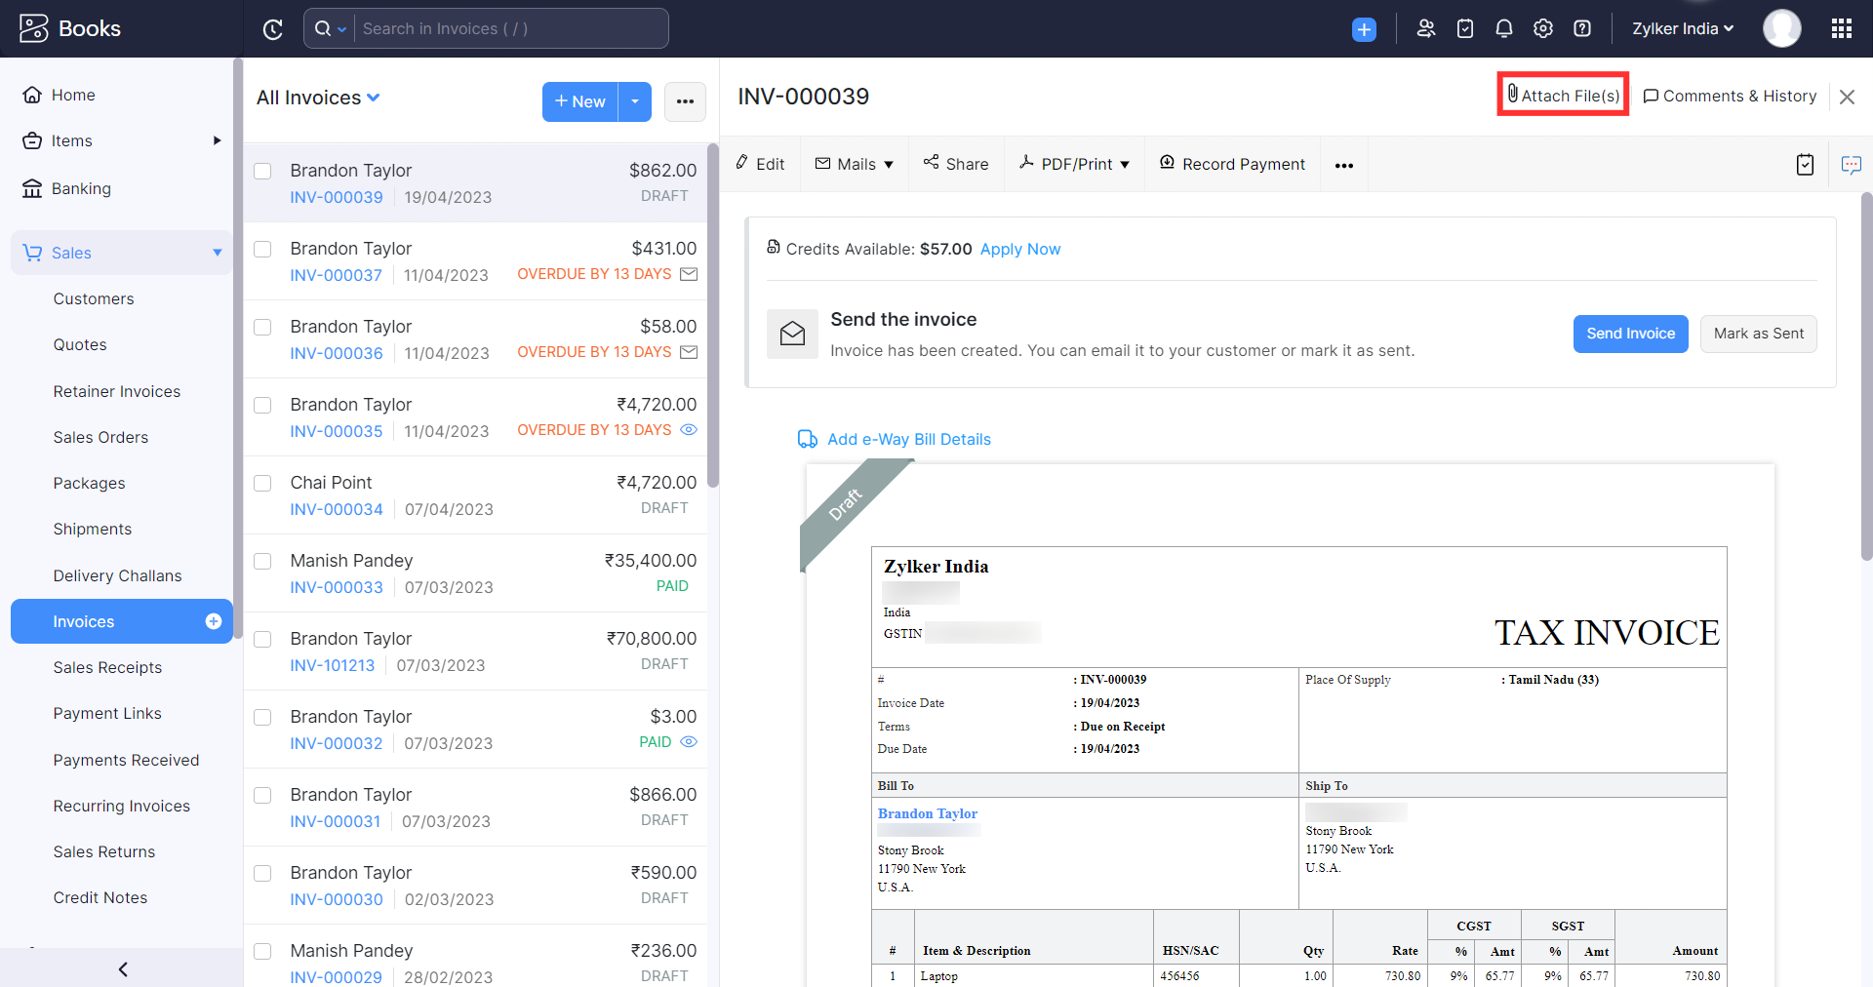Screen dimensions: 1873x987
Task: Open the referral contacts icon in header
Action: click(x=1425, y=28)
